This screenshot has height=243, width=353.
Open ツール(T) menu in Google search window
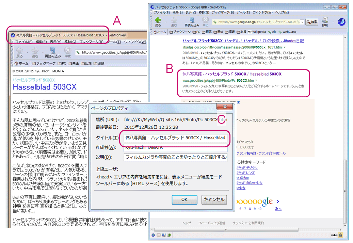pyautogui.click(x=243, y=12)
